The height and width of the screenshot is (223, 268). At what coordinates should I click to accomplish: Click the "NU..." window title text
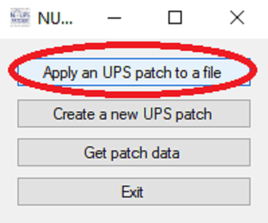point(54,18)
